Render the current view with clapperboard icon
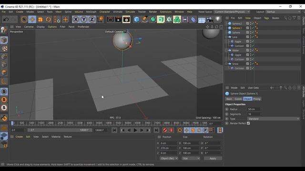This screenshot has height=171, width=305. pyautogui.click(x=110, y=19)
